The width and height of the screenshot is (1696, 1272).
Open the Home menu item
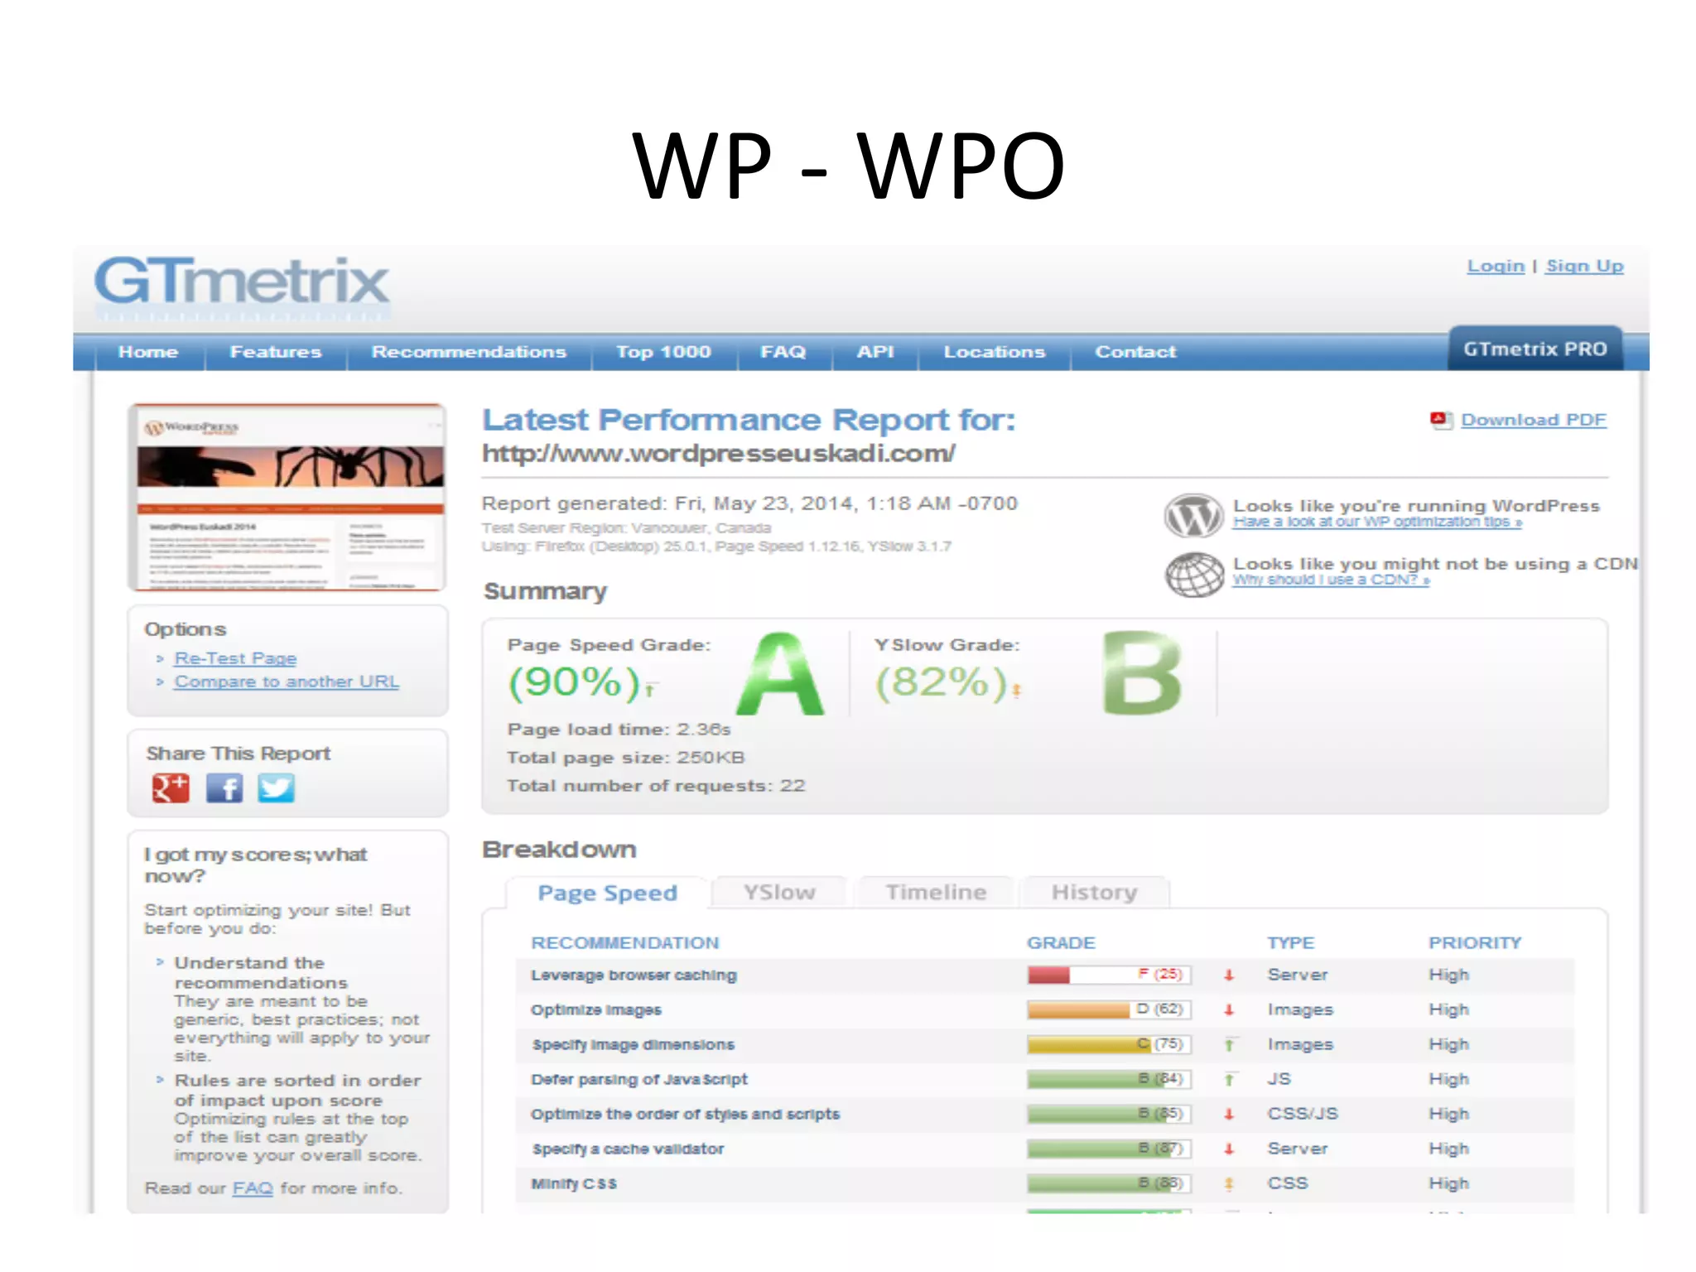tap(148, 352)
